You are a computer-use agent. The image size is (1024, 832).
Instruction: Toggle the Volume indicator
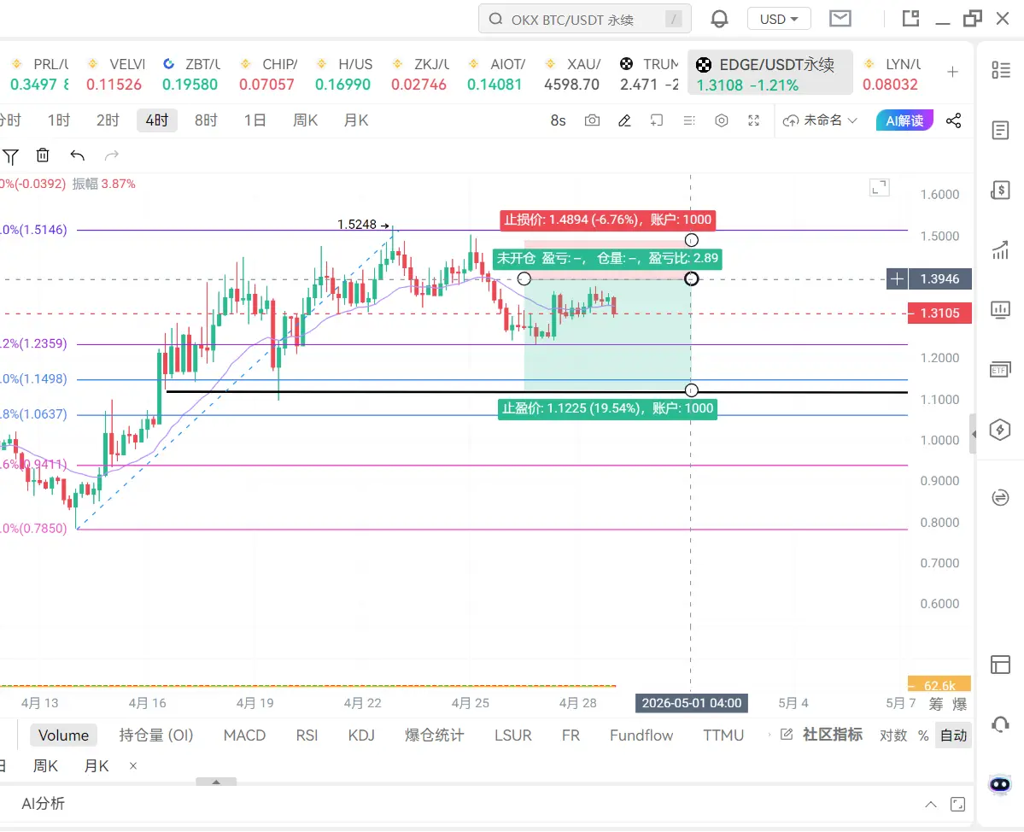[x=63, y=735]
